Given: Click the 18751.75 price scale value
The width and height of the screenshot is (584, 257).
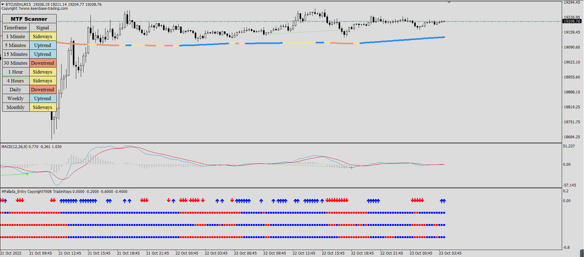Looking at the screenshot, I should (572, 122).
